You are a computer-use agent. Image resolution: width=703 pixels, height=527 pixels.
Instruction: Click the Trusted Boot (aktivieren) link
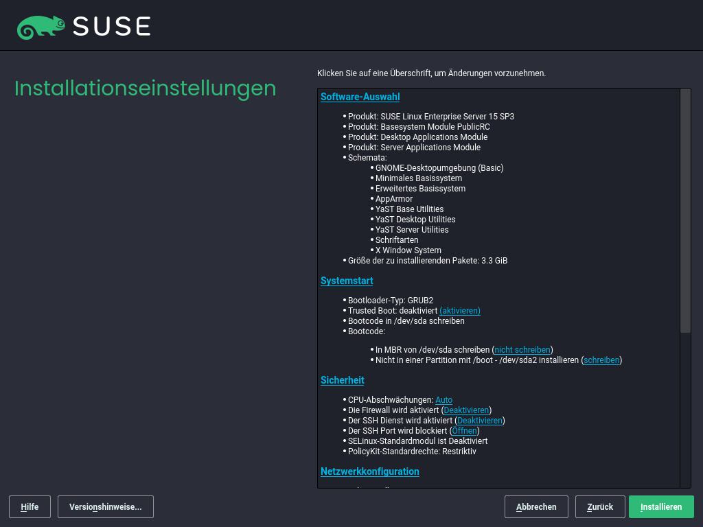(460, 311)
